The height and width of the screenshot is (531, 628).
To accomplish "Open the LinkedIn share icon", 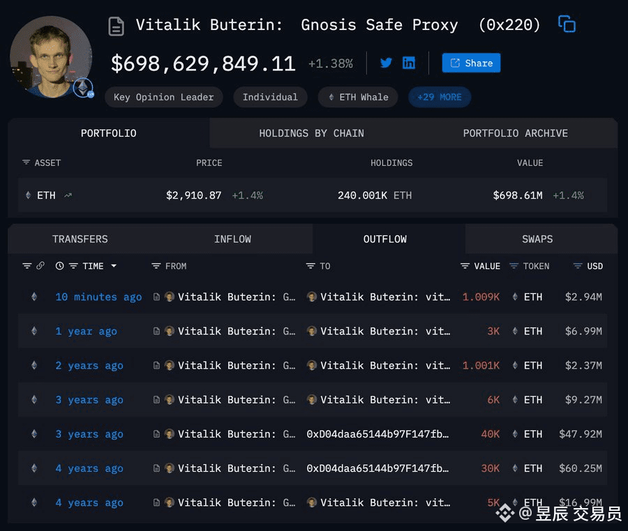I will [x=408, y=63].
